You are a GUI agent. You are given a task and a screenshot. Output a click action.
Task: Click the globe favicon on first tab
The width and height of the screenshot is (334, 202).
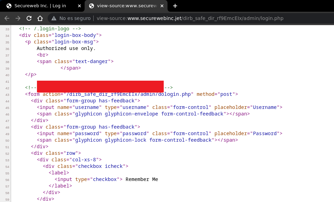click(x=9, y=6)
